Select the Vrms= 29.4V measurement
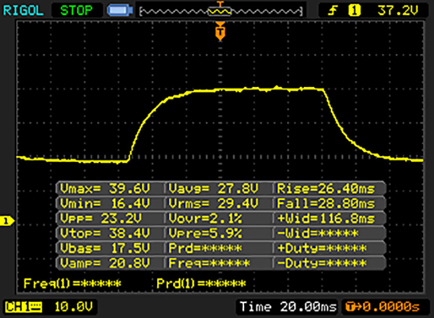 214,204
